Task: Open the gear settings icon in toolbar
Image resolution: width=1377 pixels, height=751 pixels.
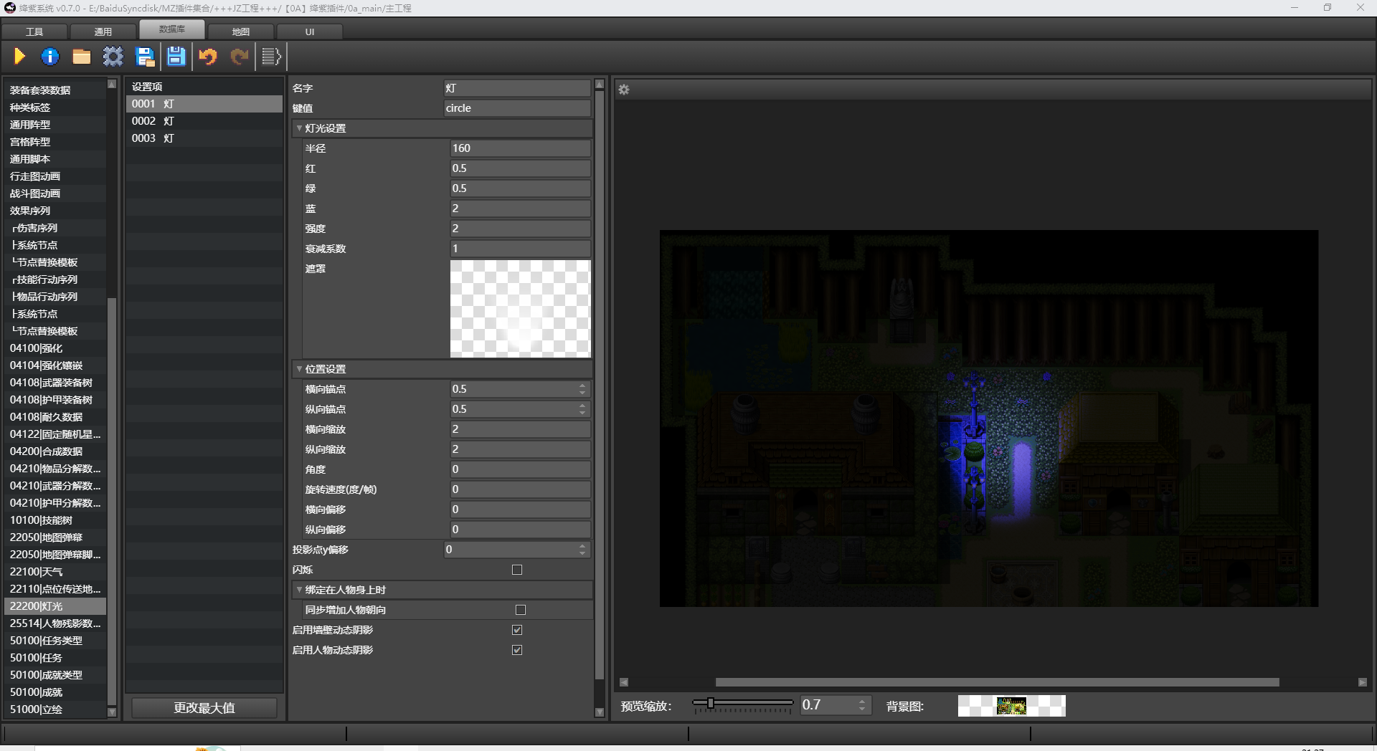Action: (113, 57)
